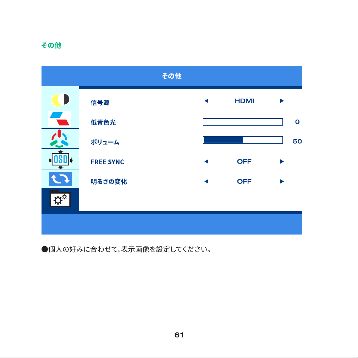Click right arrow for 明るさの変化
The width and height of the screenshot is (358, 358).
tap(282, 182)
